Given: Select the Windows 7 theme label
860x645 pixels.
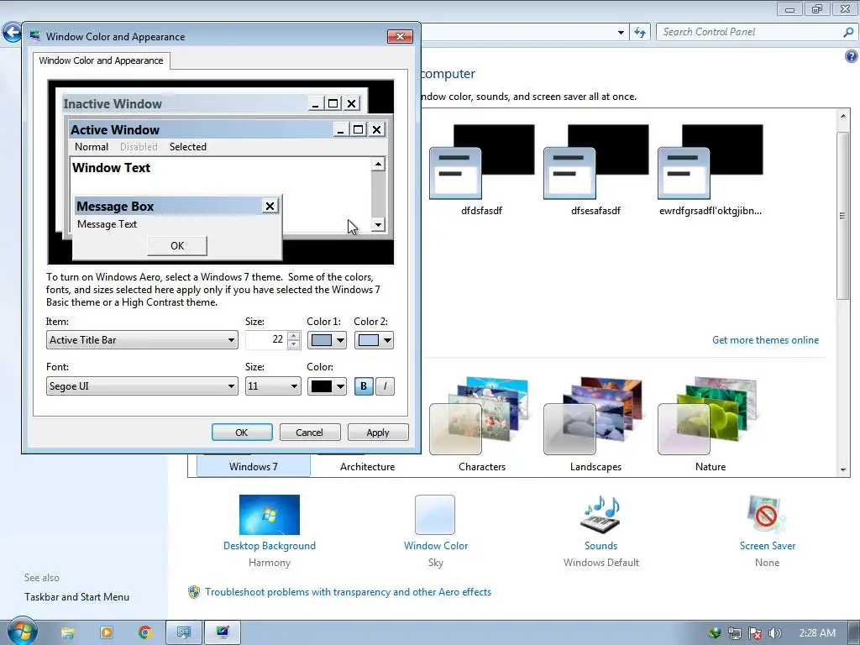Looking at the screenshot, I should (x=254, y=467).
